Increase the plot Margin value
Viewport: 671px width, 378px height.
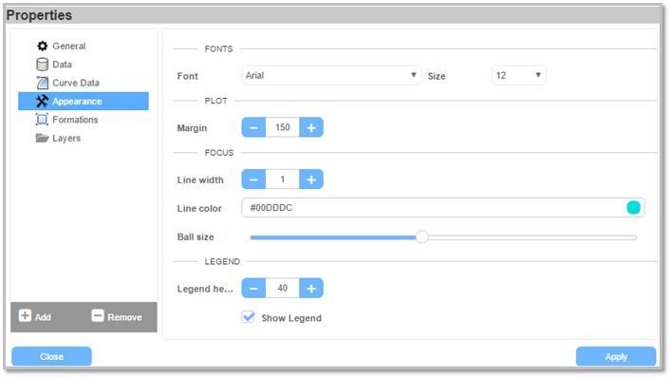click(x=311, y=127)
